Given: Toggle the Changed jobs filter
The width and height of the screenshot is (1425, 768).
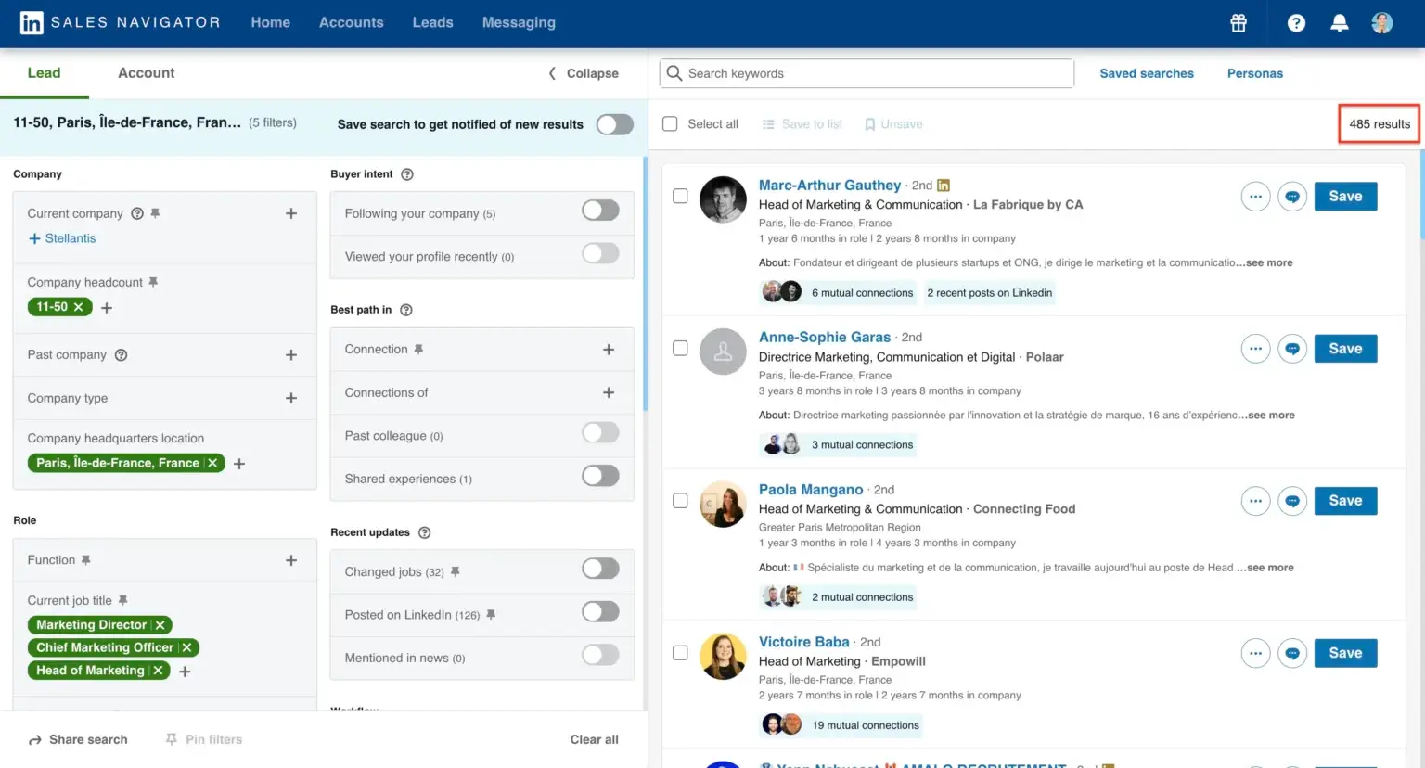Looking at the screenshot, I should pos(600,569).
